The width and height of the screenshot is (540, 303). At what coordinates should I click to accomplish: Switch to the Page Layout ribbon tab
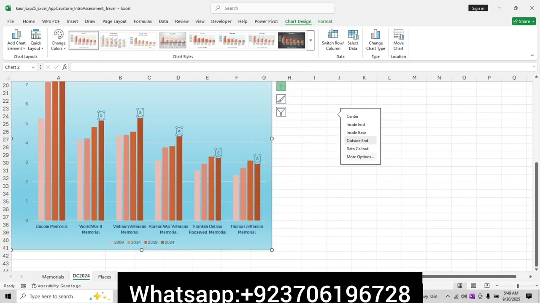point(114,21)
